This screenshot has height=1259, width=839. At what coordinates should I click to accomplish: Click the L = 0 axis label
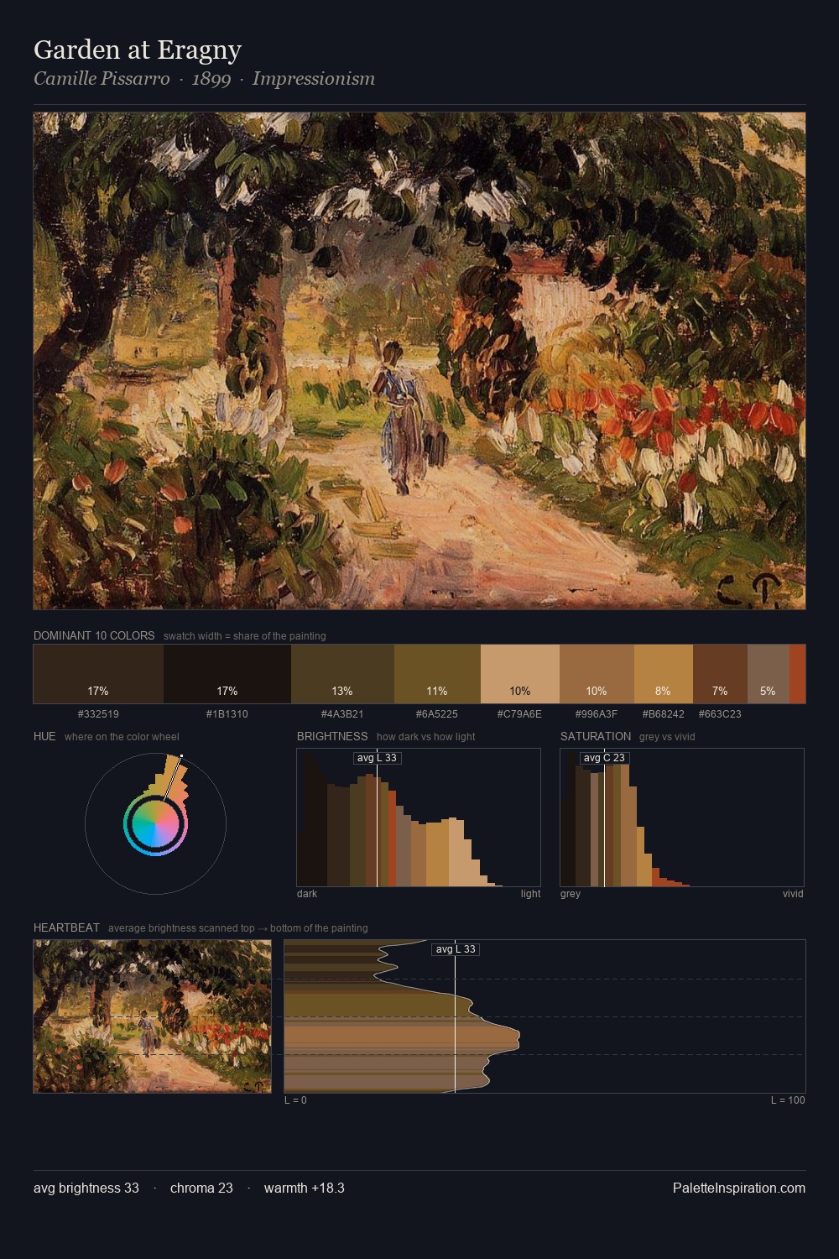point(295,1100)
